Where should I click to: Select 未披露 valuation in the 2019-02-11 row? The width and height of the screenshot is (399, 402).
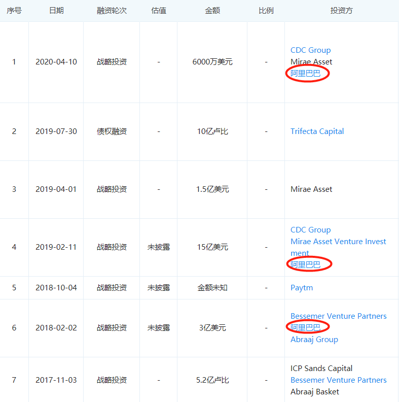coord(159,247)
